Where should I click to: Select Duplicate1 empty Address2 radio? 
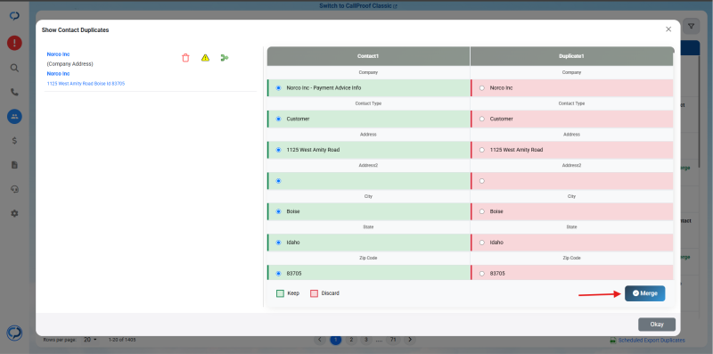[482, 181]
